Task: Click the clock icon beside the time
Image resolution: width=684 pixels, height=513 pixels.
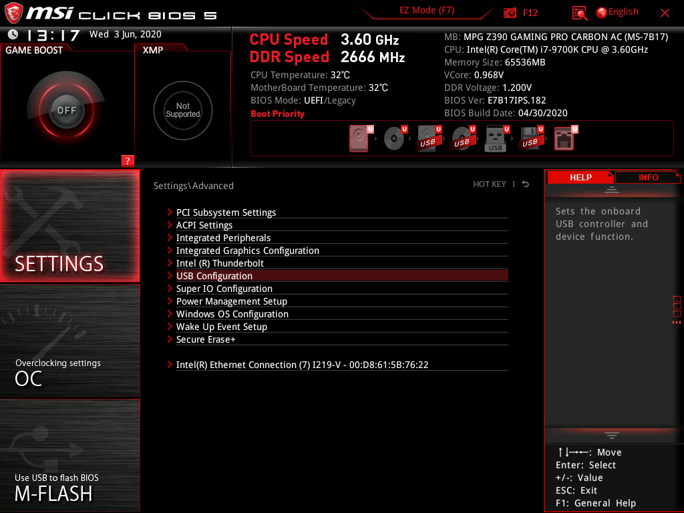Action: tap(13, 35)
